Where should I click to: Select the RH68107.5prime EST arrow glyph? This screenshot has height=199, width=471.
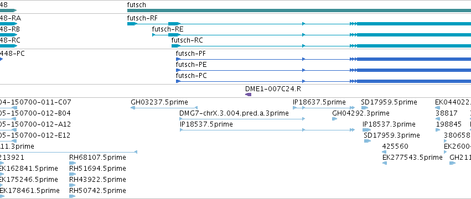coord(73,163)
